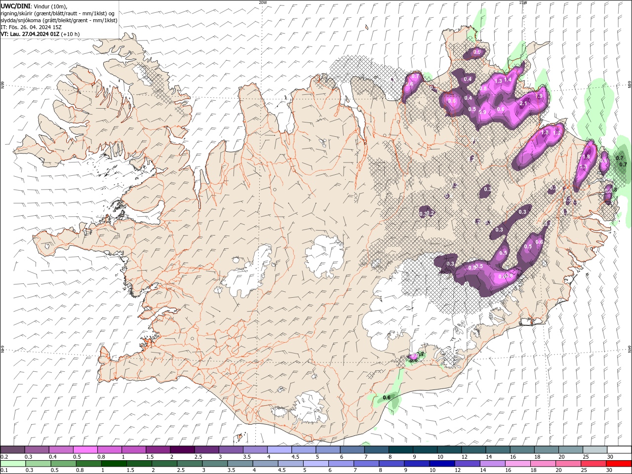The image size is (632, 474).
Task: Click the '1.4' snowfall value on the map
Action: (x=507, y=79)
